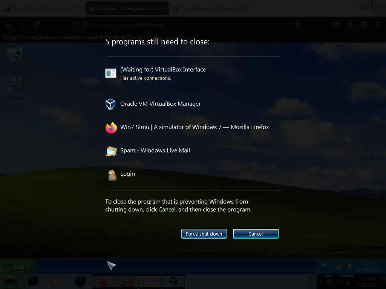Click the Windows Live Mail envelope icon
This screenshot has width=386, height=289.
tap(111, 151)
